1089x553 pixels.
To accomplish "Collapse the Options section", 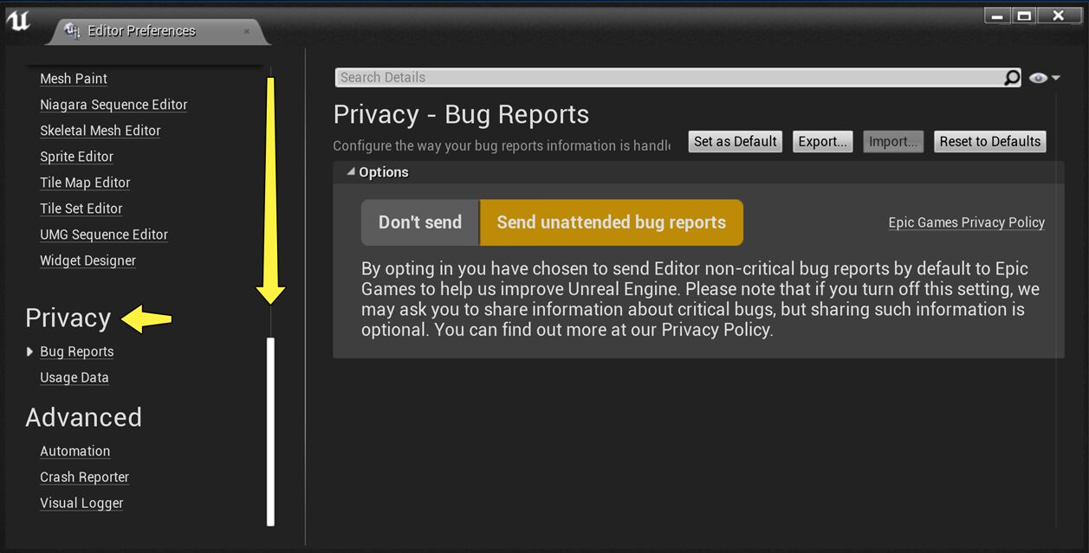I will [353, 171].
